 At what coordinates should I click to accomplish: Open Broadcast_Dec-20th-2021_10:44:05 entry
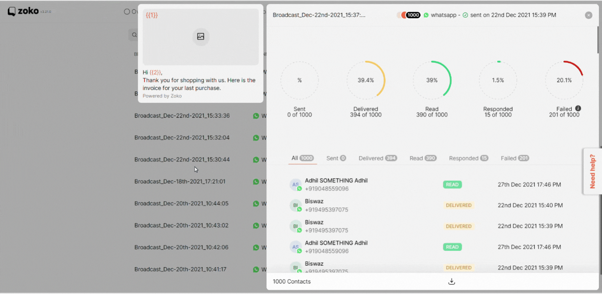tap(181, 204)
